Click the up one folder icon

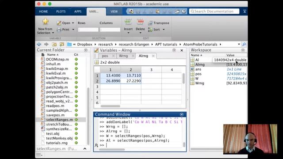(54, 44)
